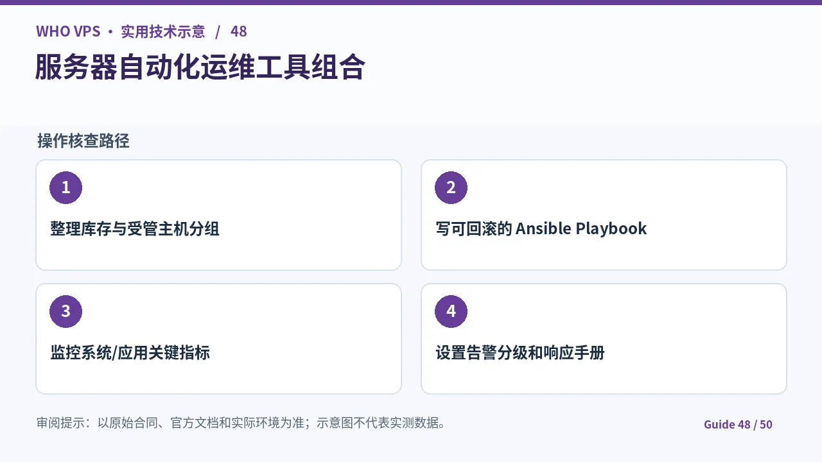The width and height of the screenshot is (822, 462).
Task: Select the slide title 服务器自动化运维工具组合
Action: point(200,67)
